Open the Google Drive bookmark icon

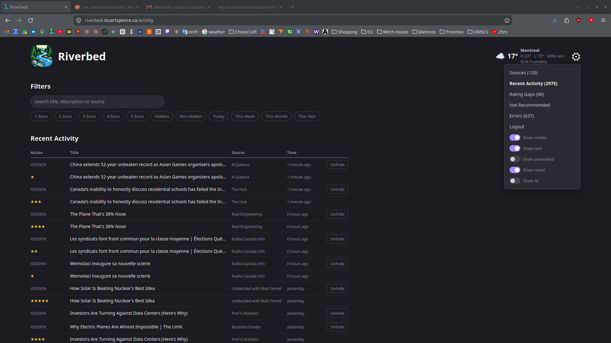pyautogui.click(x=25, y=32)
